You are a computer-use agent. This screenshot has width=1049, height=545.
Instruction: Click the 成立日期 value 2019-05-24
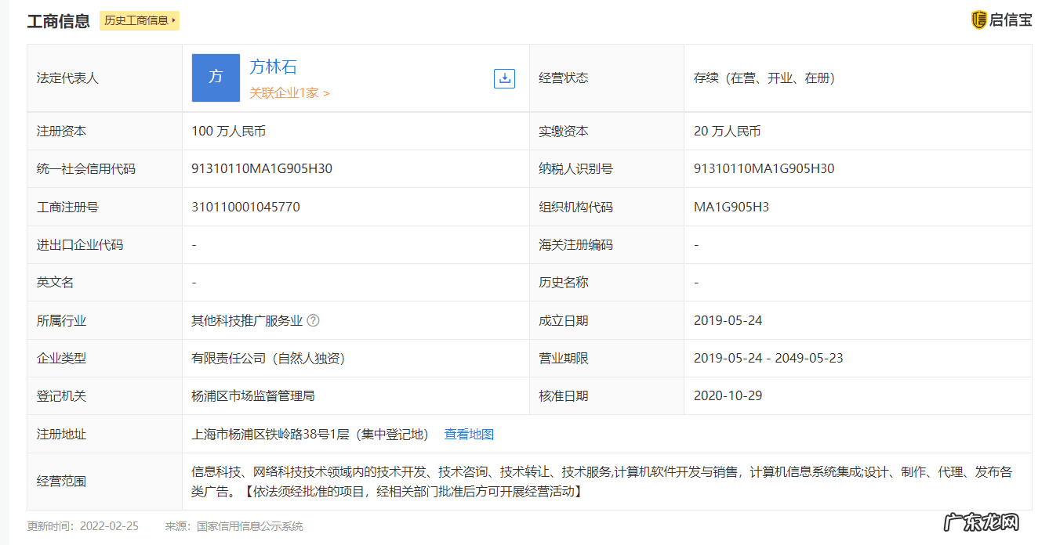coord(728,319)
